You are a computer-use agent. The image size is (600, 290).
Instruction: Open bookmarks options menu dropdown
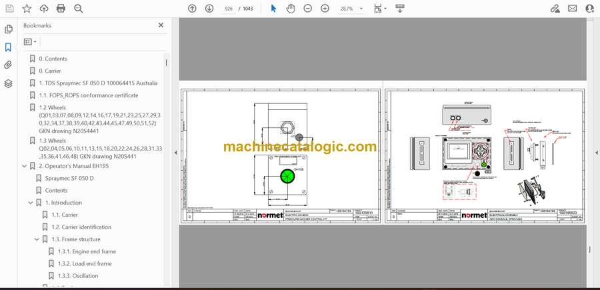(30, 41)
